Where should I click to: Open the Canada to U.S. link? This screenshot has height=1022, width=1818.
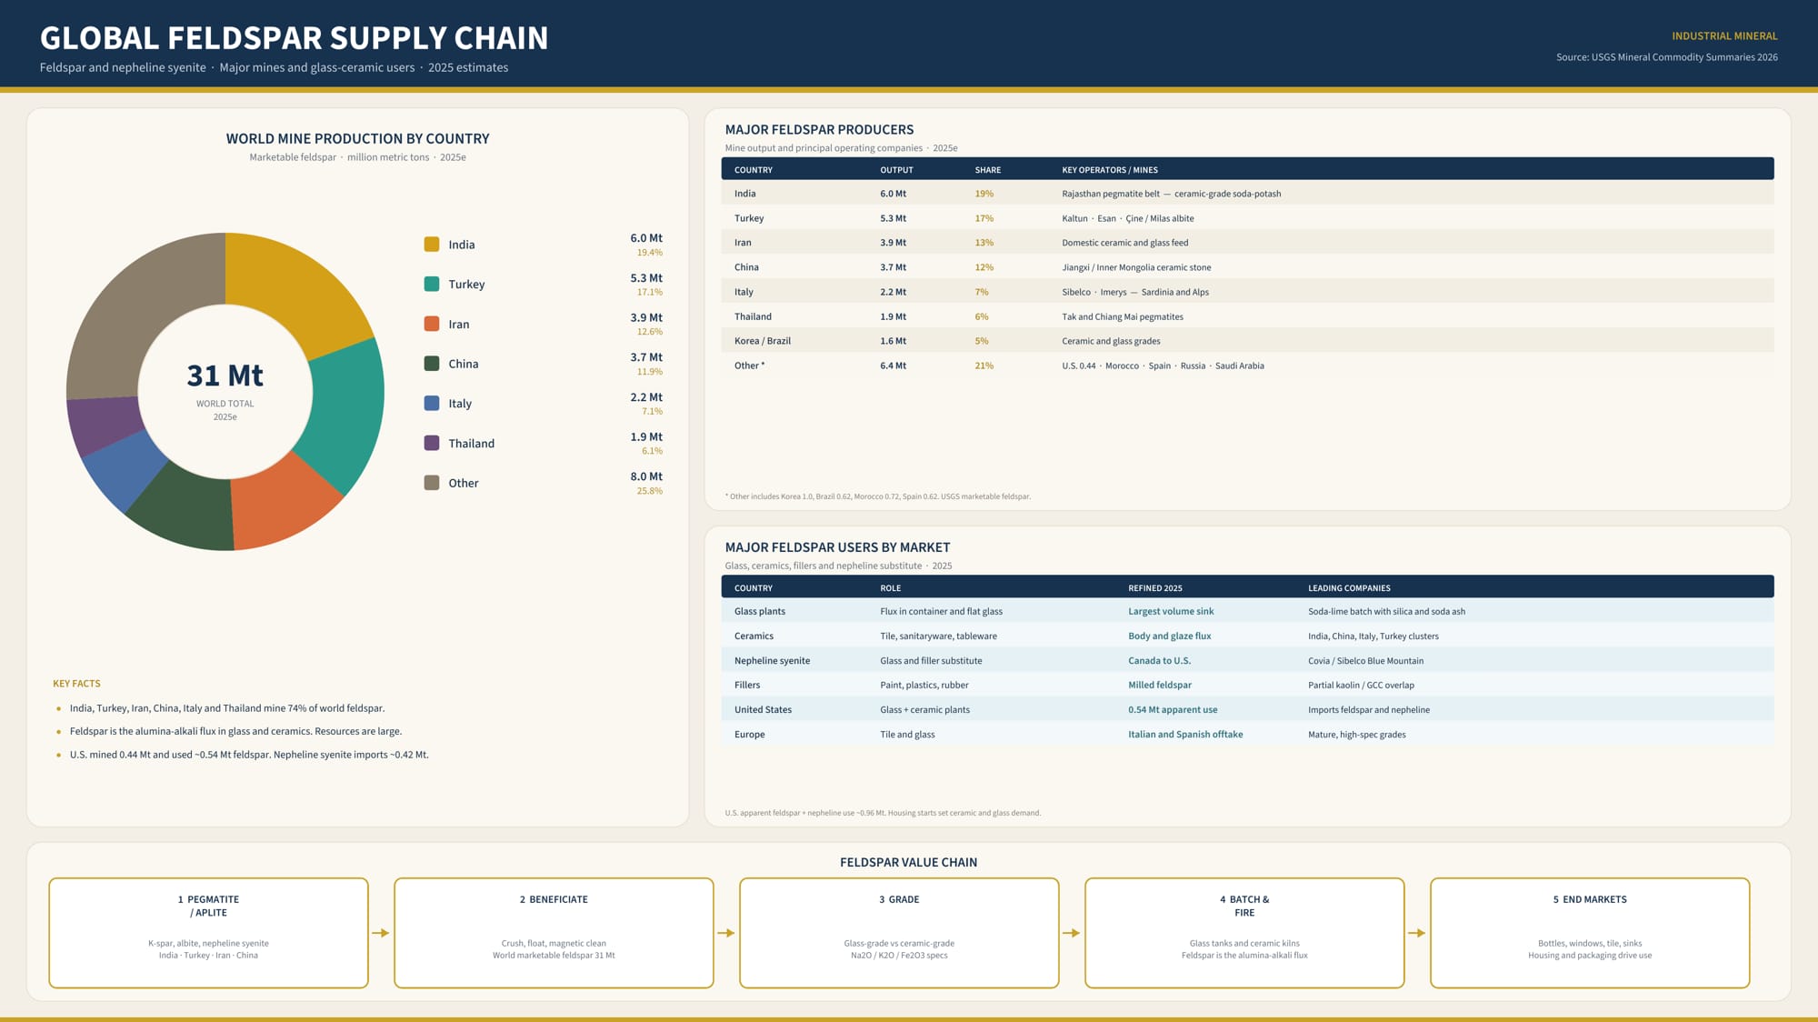coord(1159,661)
